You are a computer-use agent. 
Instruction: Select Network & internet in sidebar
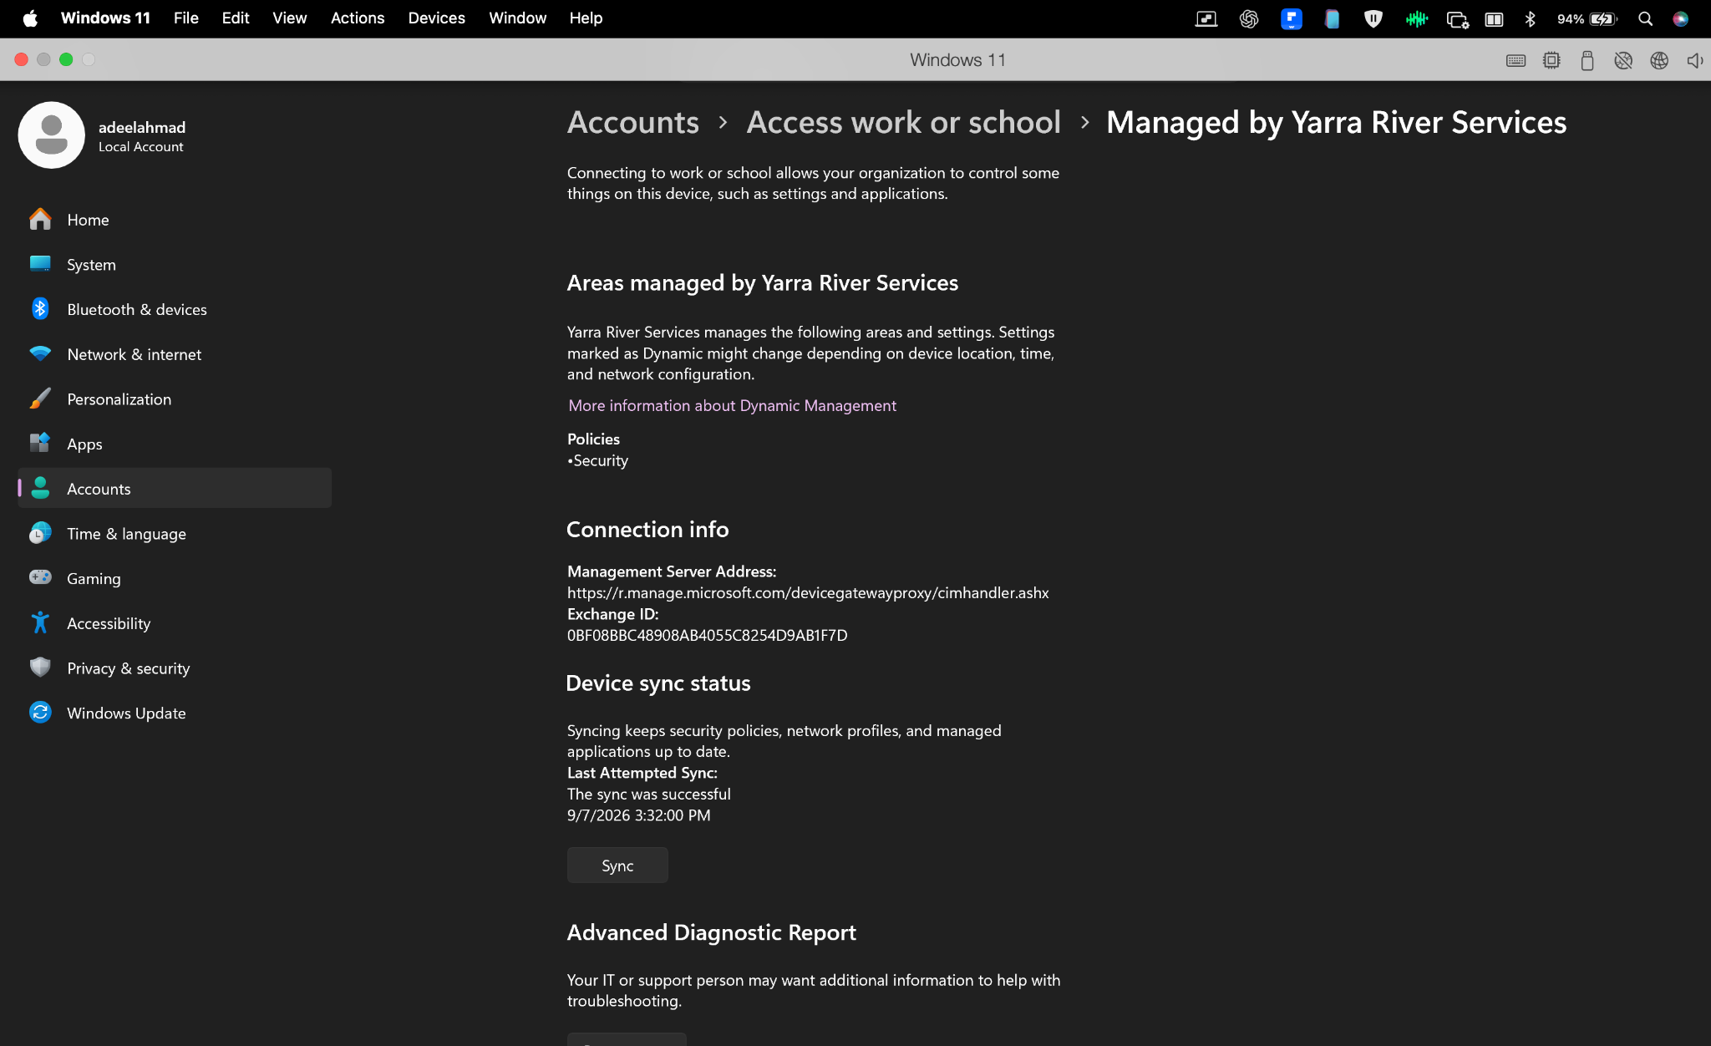click(175, 354)
